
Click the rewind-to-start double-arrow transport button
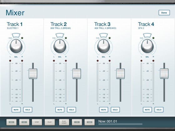point(12,122)
